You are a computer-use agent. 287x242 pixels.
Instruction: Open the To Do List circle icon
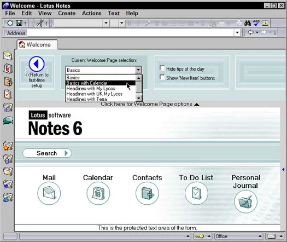click(x=196, y=193)
